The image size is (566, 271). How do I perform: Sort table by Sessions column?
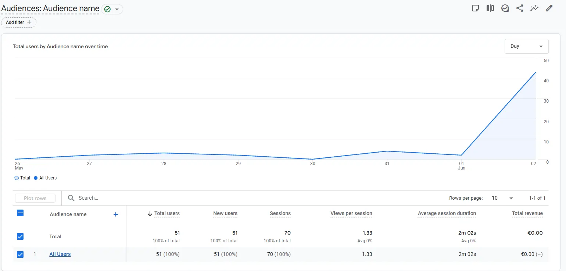coord(280,213)
